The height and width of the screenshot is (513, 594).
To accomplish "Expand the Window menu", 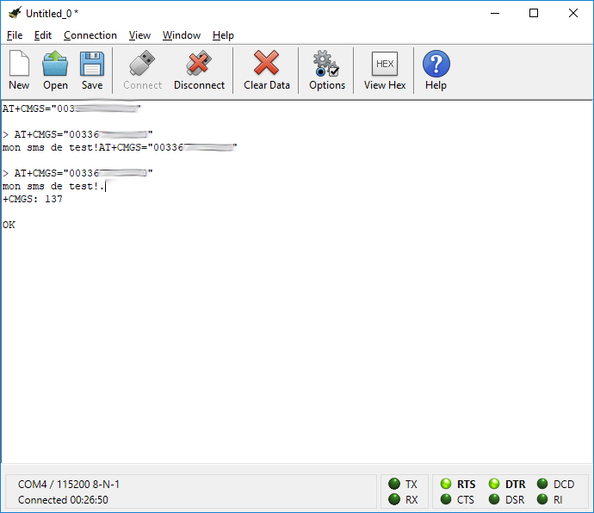I will [x=182, y=35].
